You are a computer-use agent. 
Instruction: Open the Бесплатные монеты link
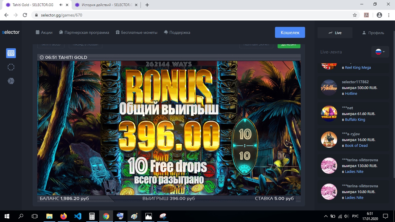point(136,32)
